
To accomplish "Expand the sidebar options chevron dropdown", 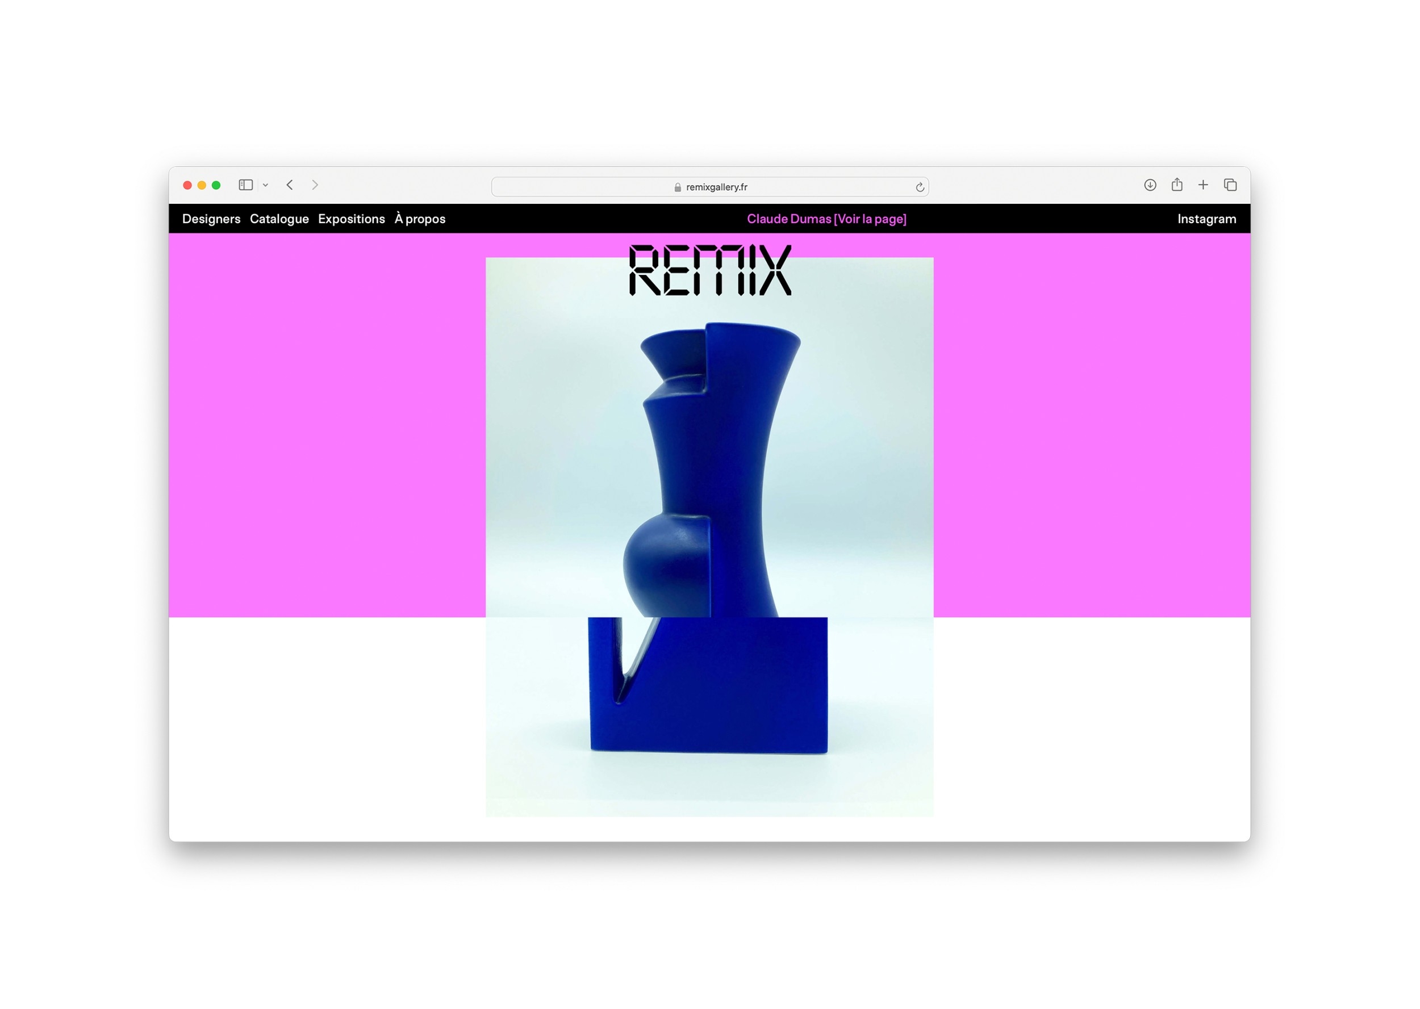I will (265, 185).
